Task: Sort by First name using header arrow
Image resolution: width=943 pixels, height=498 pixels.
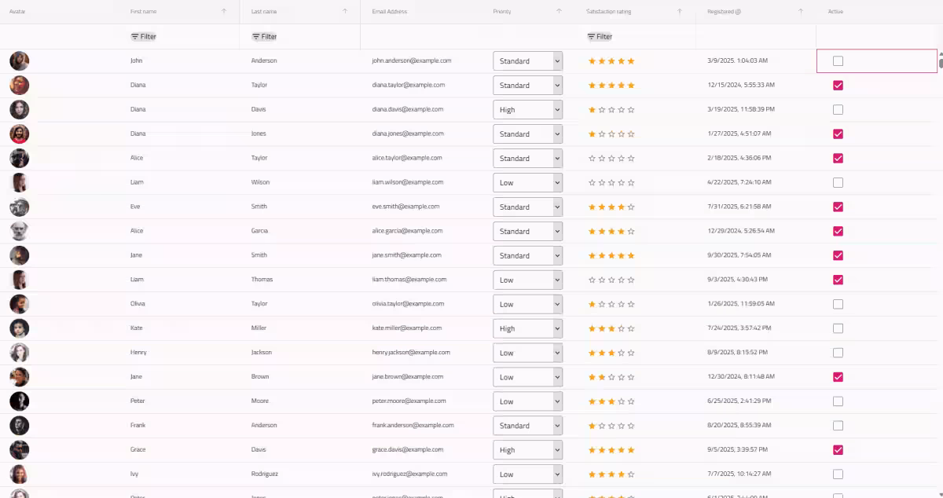Action: (x=224, y=12)
